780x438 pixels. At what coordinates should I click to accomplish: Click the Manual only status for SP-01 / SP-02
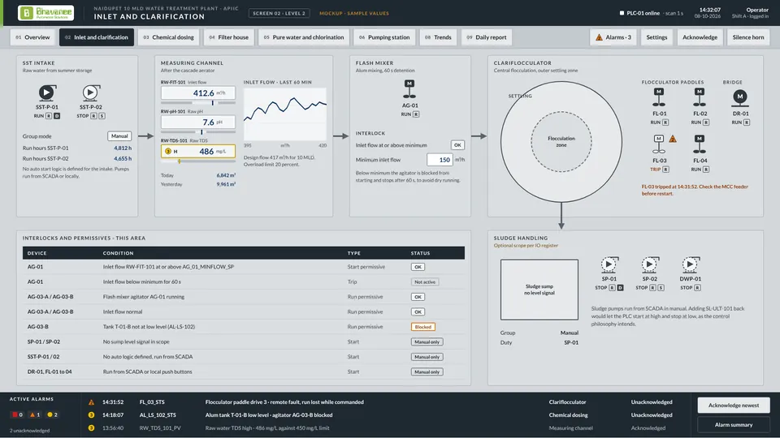pos(427,341)
